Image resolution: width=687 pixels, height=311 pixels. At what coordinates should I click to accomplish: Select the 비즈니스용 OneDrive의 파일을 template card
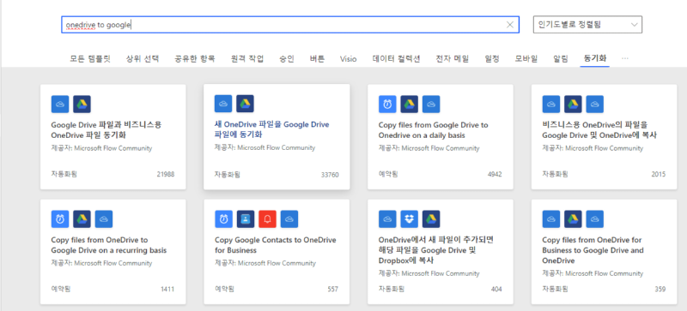pyautogui.click(x=605, y=137)
